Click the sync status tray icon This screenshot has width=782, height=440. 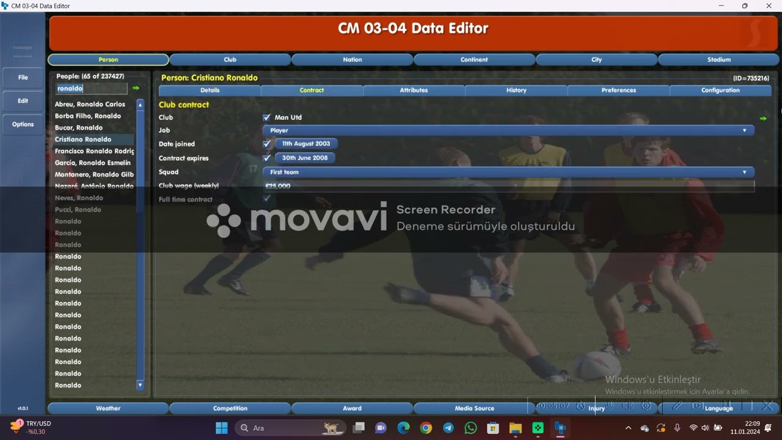click(x=660, y=428)
